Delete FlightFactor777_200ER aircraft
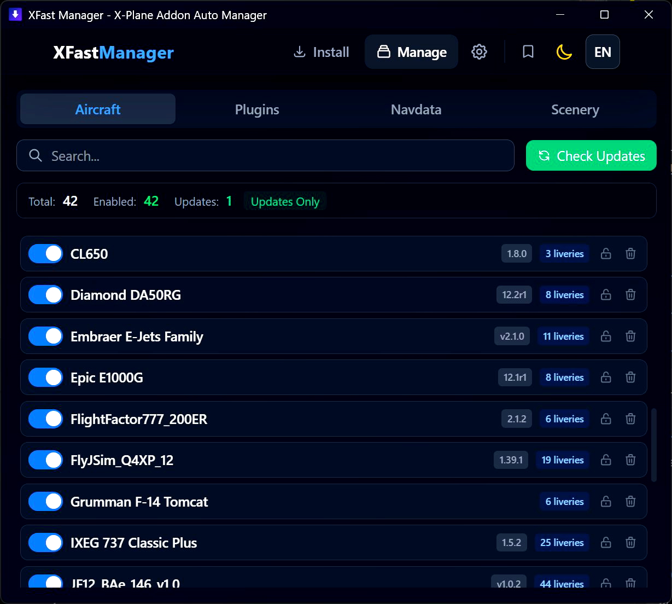 point(630,419)
